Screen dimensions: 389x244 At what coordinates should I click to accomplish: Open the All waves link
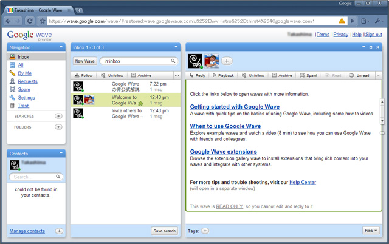coord(21,65)
